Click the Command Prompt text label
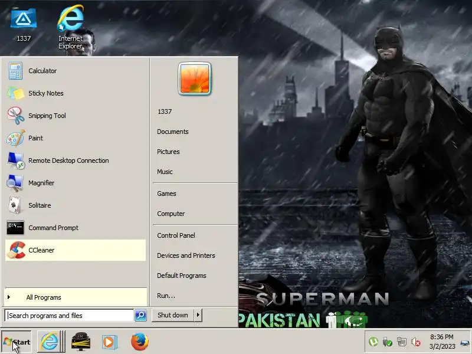472x354 pixels. pos(53,228)
